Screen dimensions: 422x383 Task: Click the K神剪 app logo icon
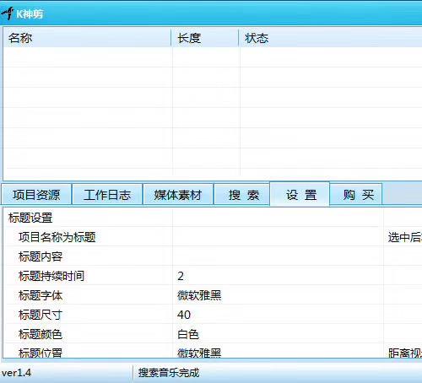pyautogui.click(x=8, y=13)
